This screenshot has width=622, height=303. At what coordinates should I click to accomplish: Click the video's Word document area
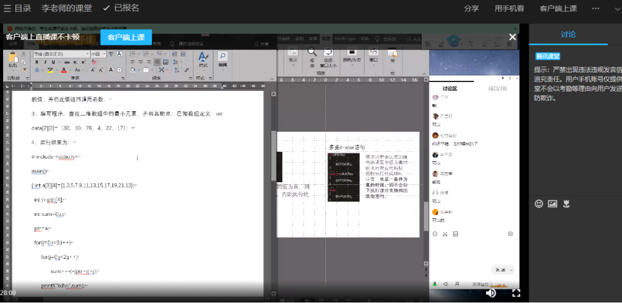(x=137, y=187)
